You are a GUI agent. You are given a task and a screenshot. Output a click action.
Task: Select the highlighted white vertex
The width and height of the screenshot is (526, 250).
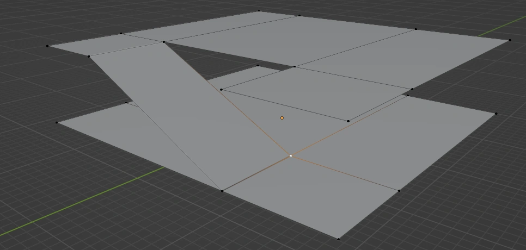(x=291, y=155)
